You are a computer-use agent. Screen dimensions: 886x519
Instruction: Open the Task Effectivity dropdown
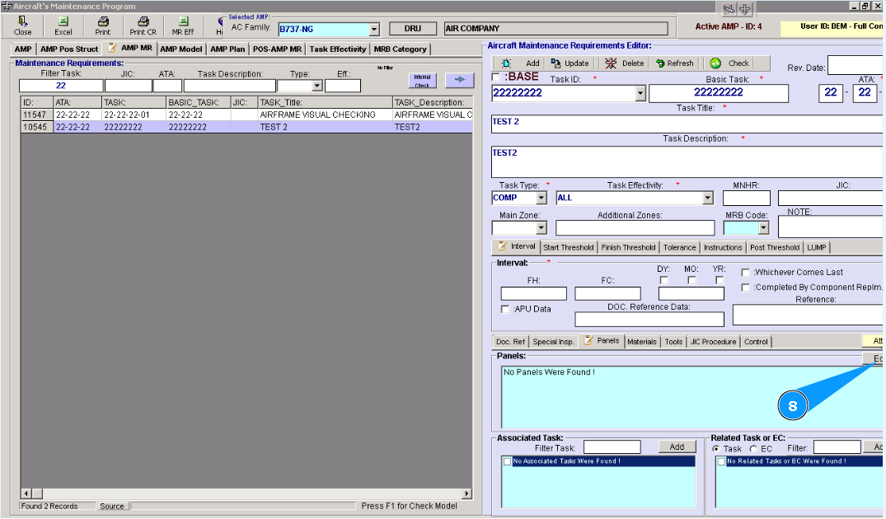pyautogui.click(x=707, y=199)
